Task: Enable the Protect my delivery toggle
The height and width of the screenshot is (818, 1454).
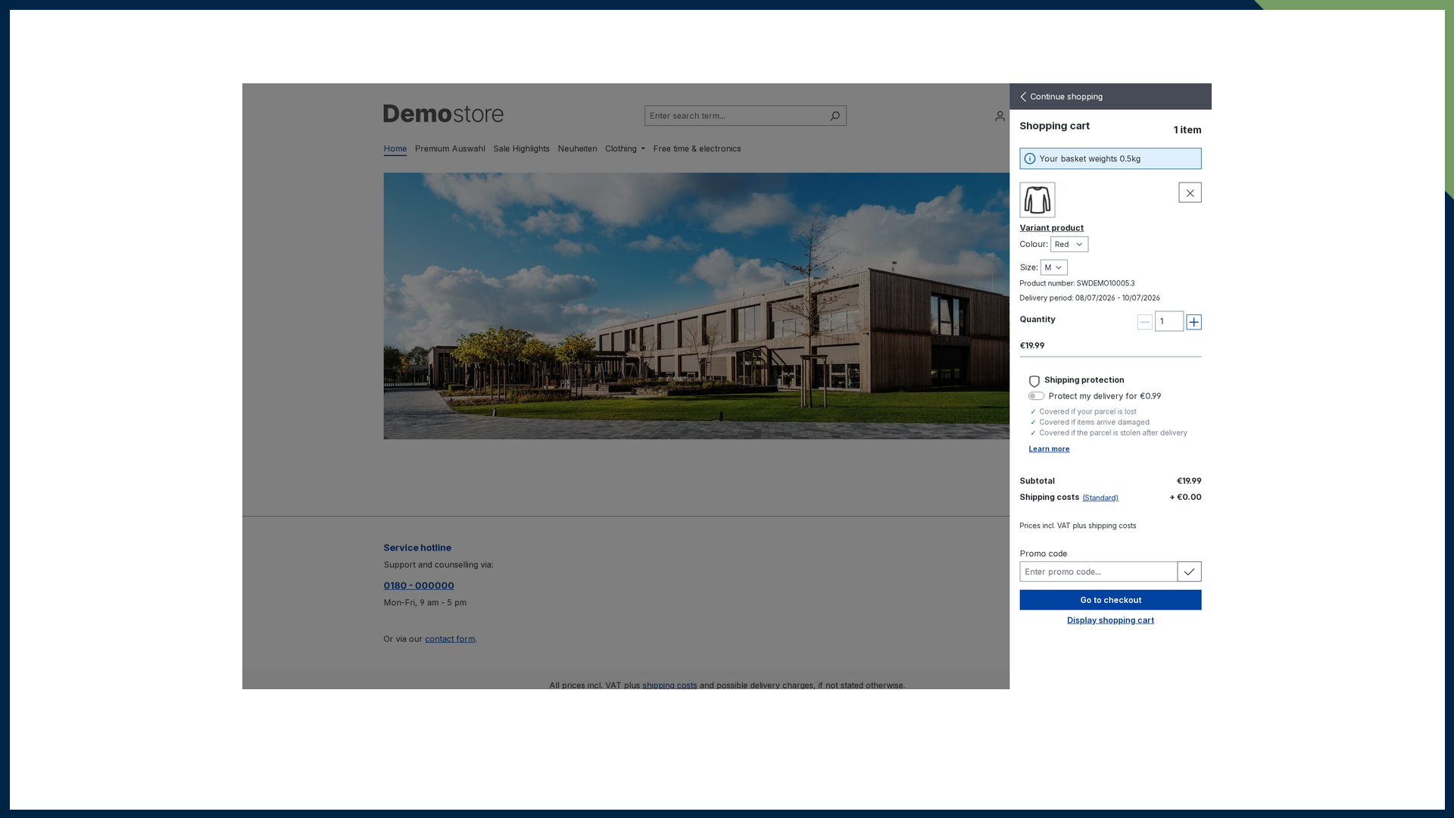Action: [x=1036, y=396]
